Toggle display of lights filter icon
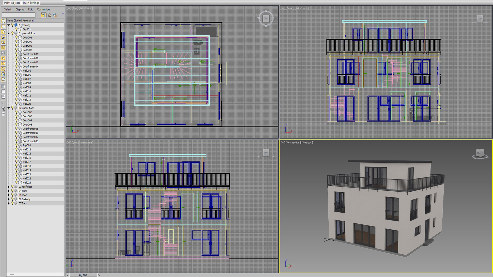Image resolution: width=493 pixels, height=277 pixels. coord(3,32)
